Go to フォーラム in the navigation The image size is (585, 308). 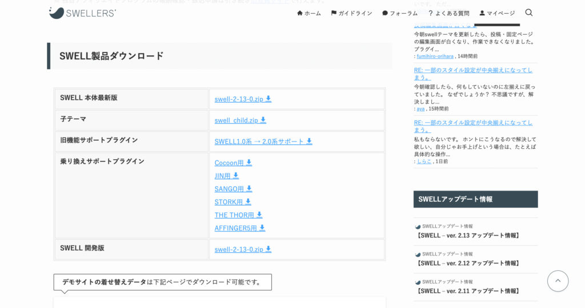(400, 13)
